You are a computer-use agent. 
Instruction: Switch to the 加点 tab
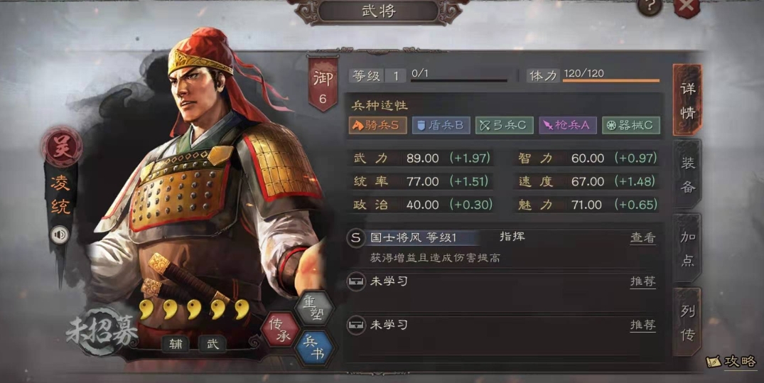tap(687, 248)
